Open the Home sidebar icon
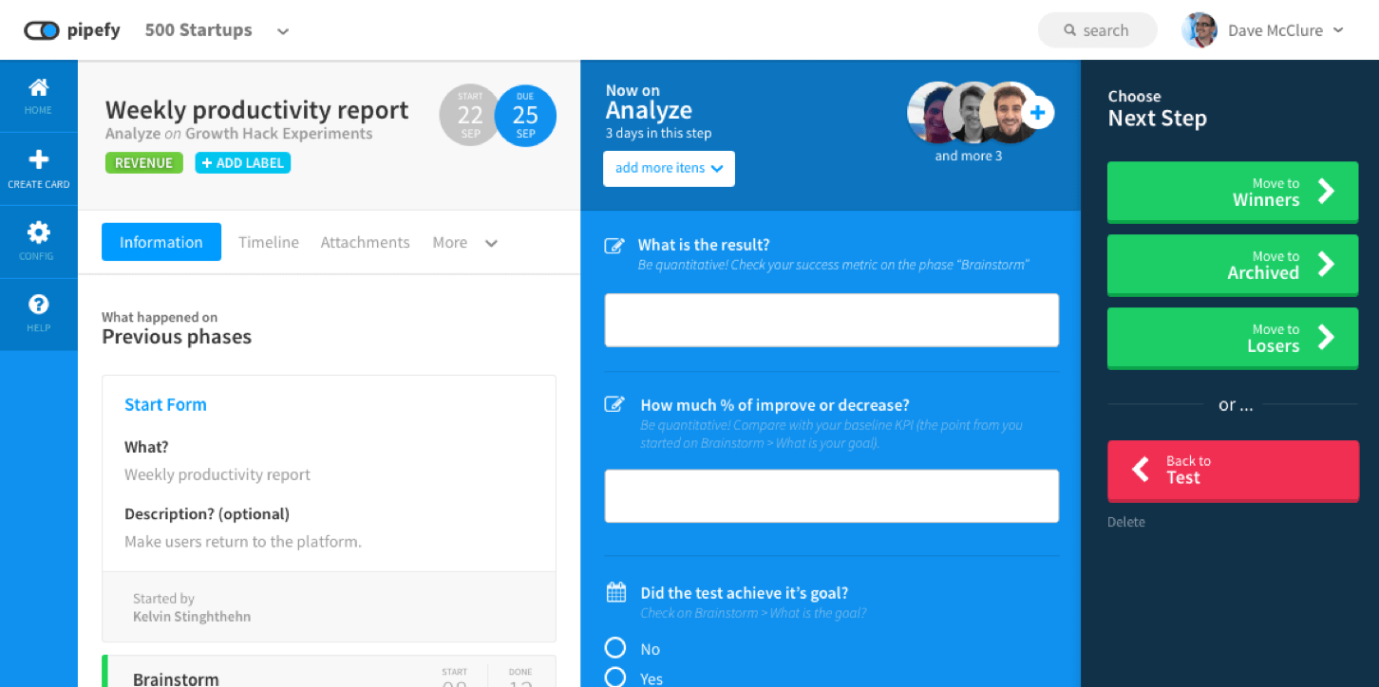The height and width of the screenshot is (687, 1379). coord(39,87)
